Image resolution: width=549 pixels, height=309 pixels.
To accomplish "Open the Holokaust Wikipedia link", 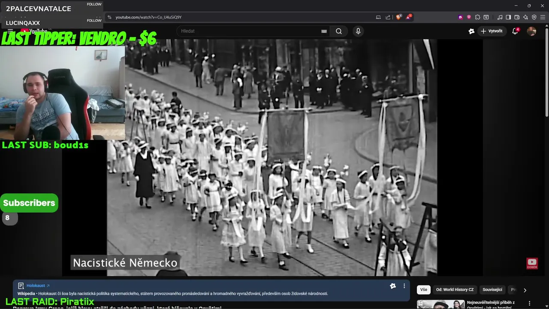I will [38, 285].
